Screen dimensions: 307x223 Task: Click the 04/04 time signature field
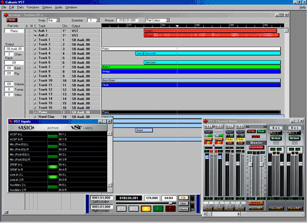pos(169,198)
